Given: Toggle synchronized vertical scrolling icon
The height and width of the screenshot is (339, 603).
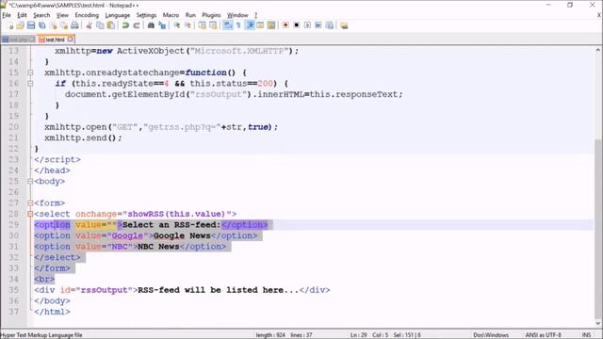Looking at the screenshot, I should pyautogui.click(x=202, y=25).
